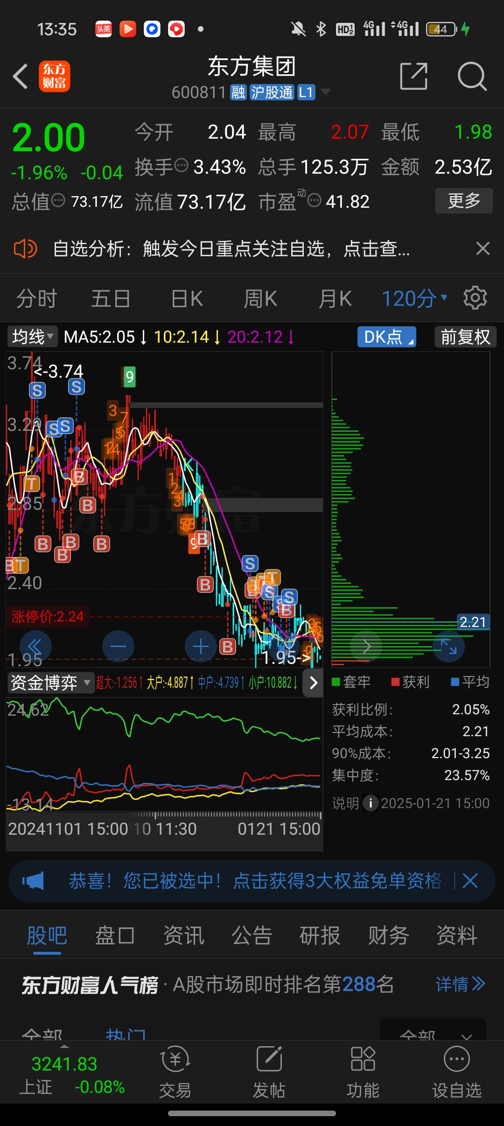The height and width of the screenshot is (1126, 504).
Task: Switch to 五日 chart tab
Action: pos(111,298)
